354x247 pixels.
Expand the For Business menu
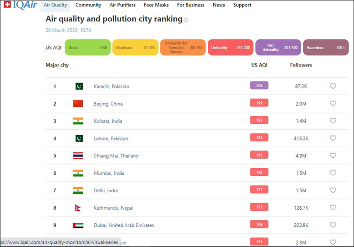coord(191,5)
